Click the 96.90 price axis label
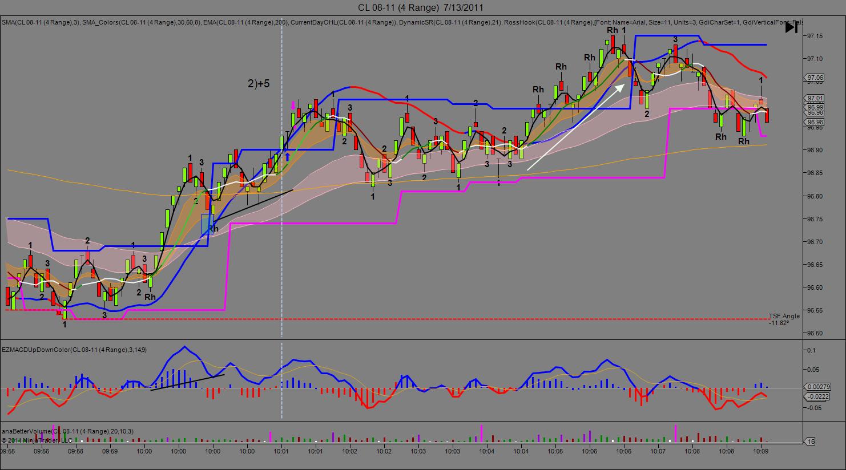Screen dimensions: 846x470 815,150
